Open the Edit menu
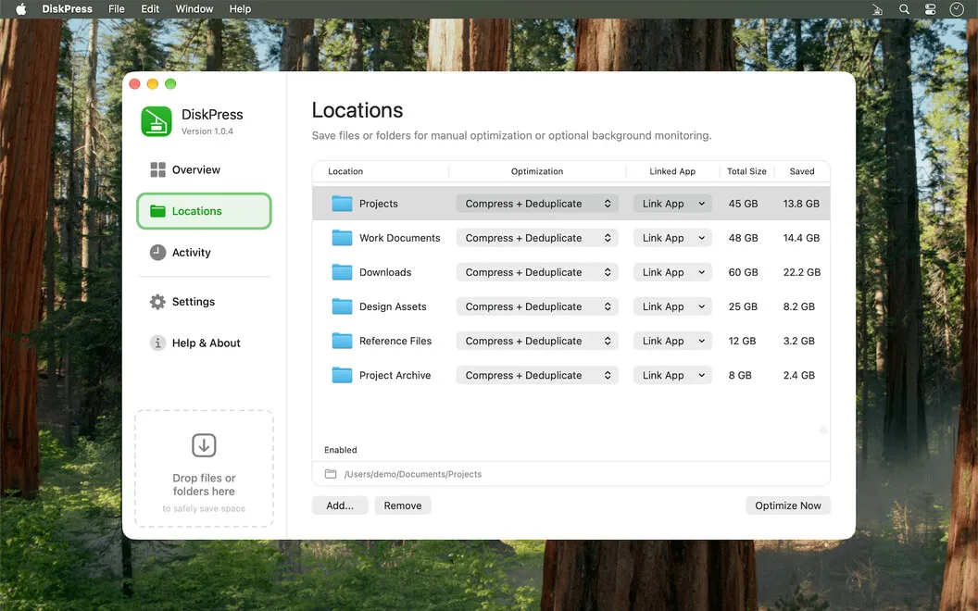The image size is (978, 611). pos(150,8)
